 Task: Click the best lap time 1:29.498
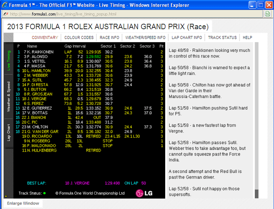pyautogui.click(x=112, y=183)
